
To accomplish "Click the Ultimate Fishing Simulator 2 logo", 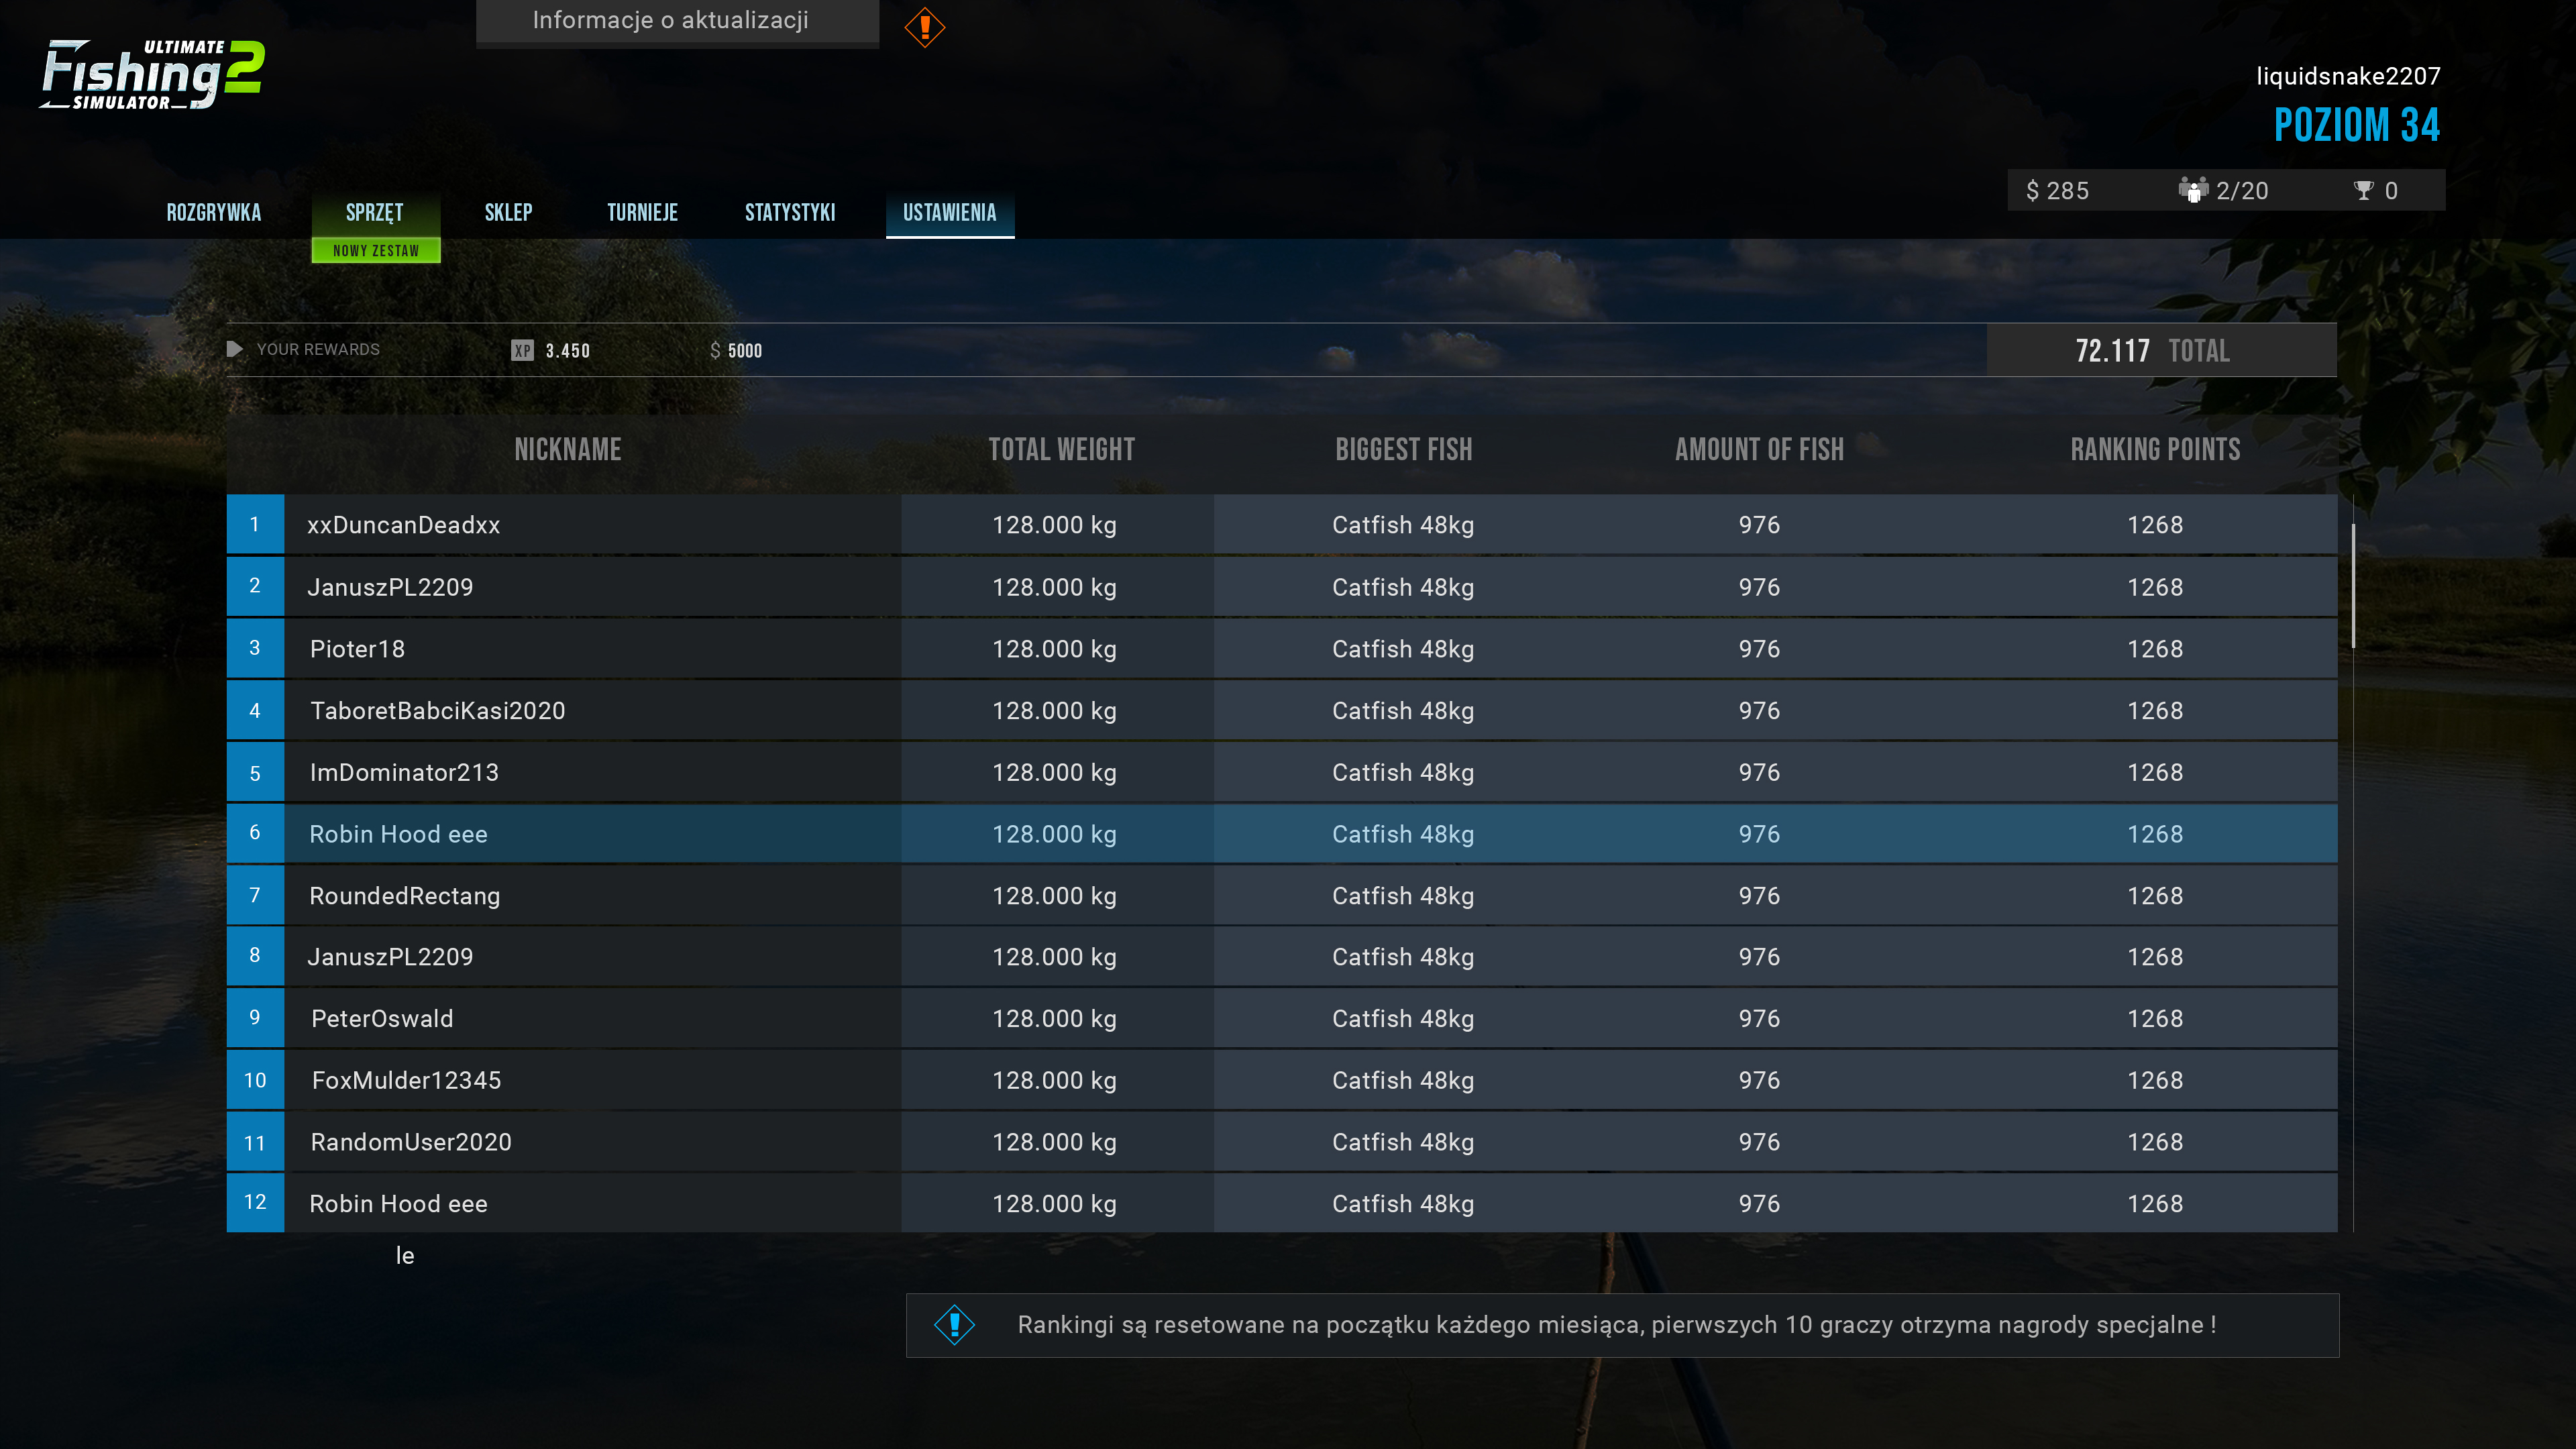I will click(x=152, y=75).
